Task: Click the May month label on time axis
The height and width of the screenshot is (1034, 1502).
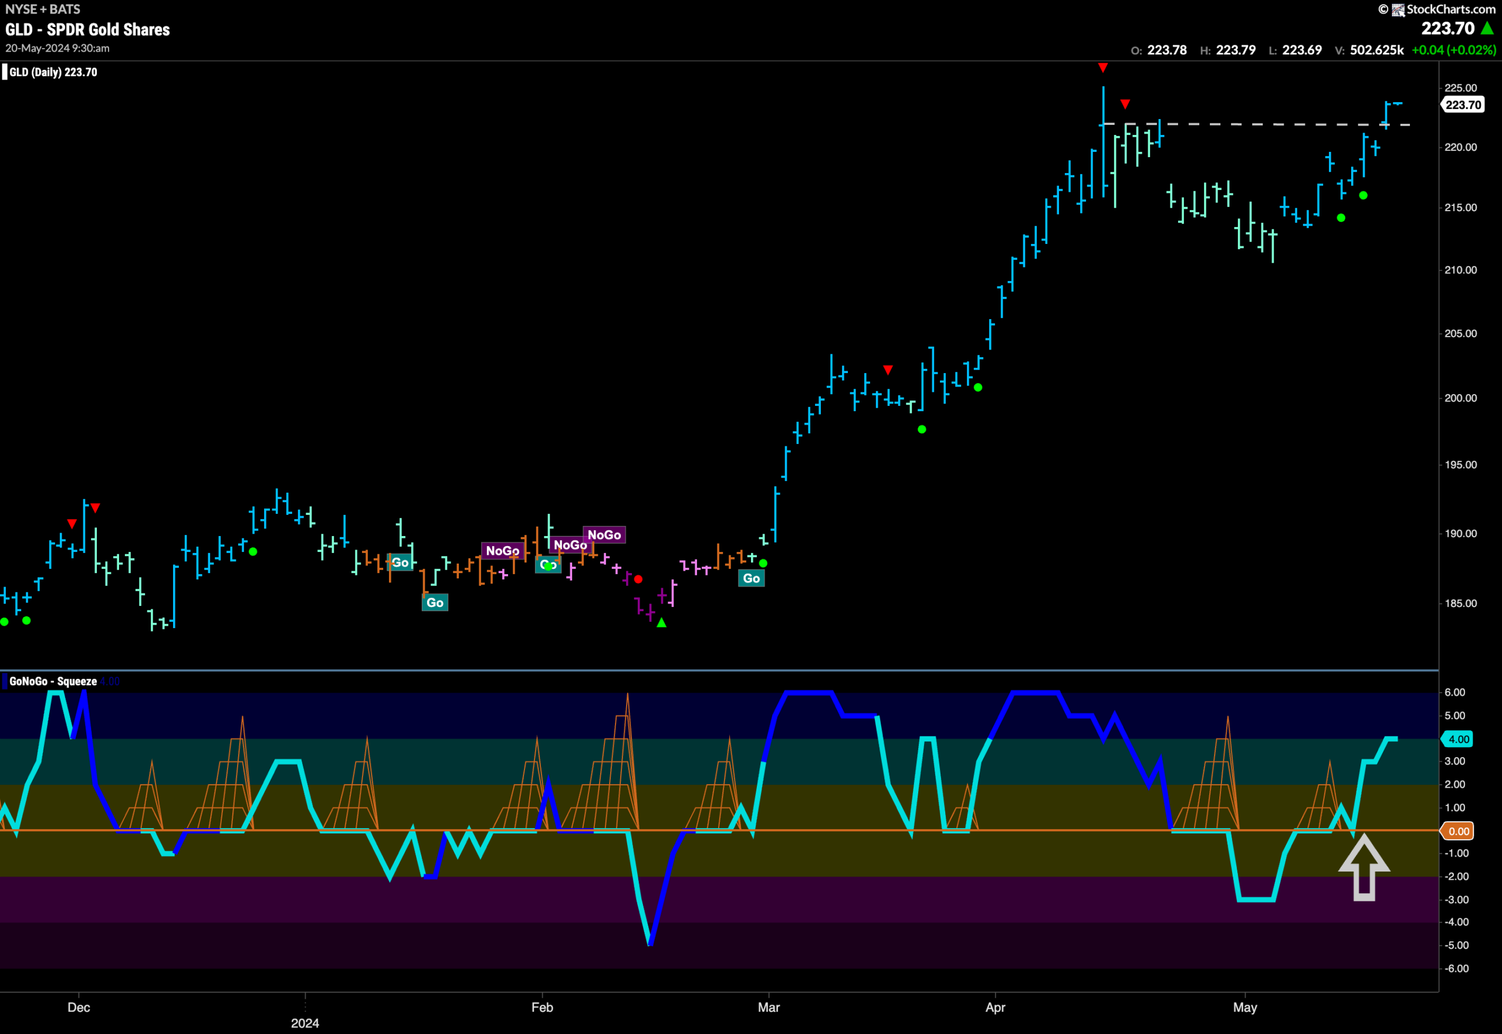Action: pos(1245,1008)
